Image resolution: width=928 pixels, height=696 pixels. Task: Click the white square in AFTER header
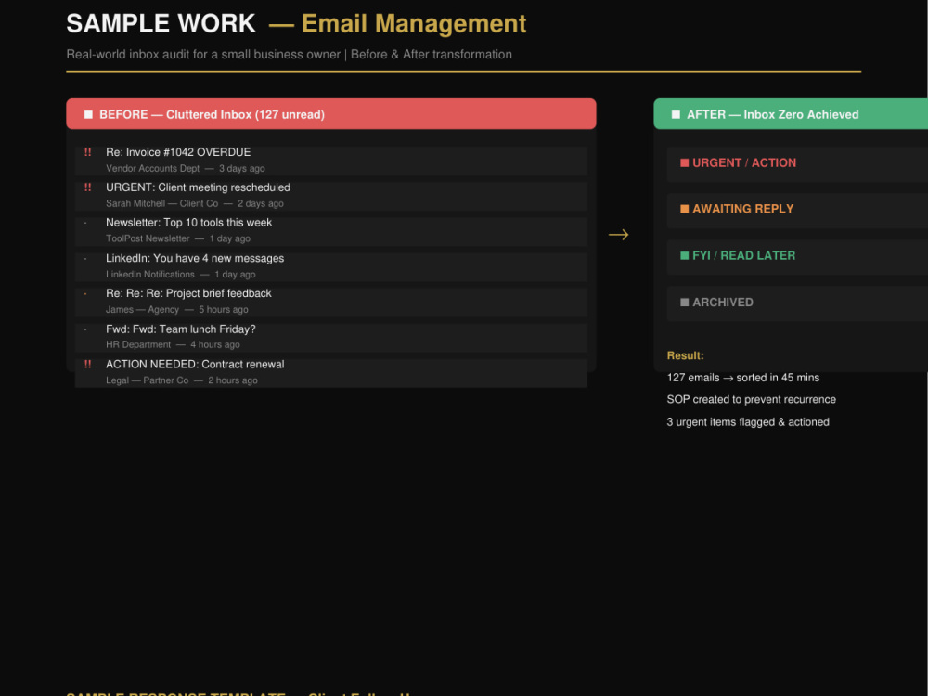click(676, 114)
